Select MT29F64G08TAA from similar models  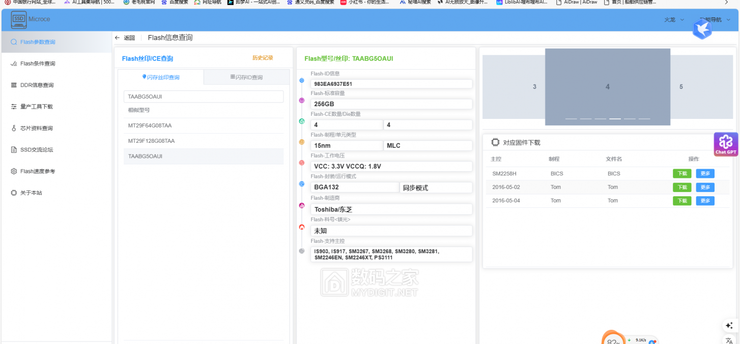[x=204, y=126]
